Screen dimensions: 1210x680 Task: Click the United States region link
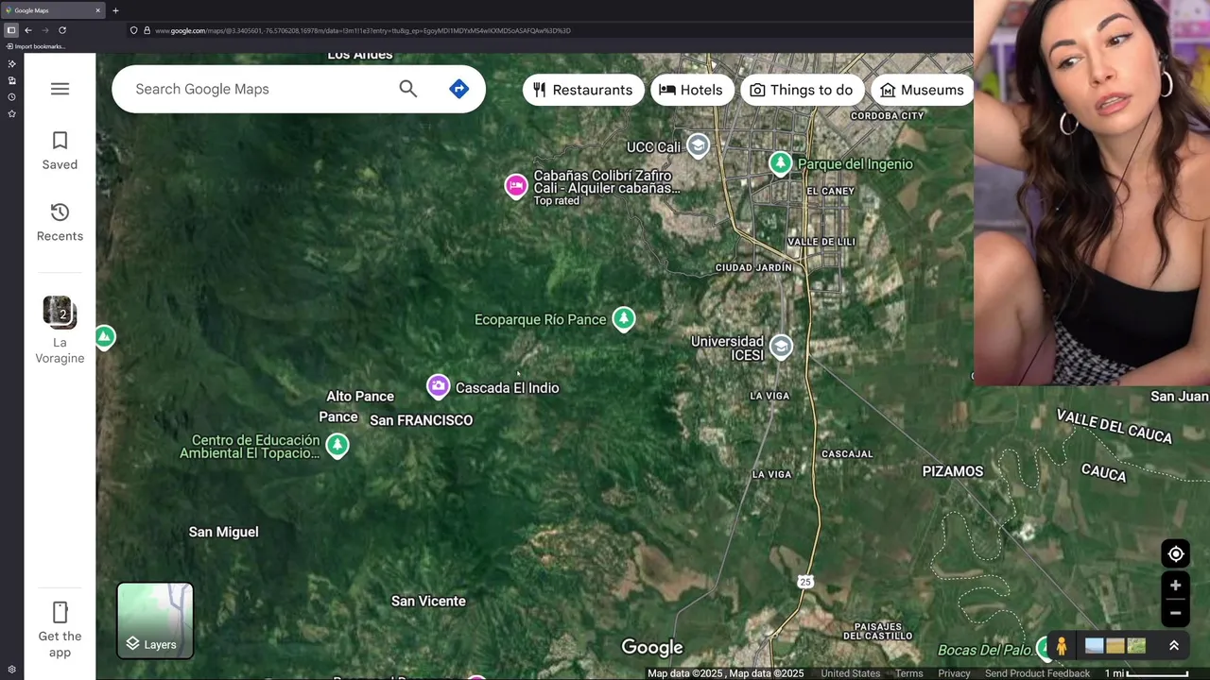pos(850,673)
